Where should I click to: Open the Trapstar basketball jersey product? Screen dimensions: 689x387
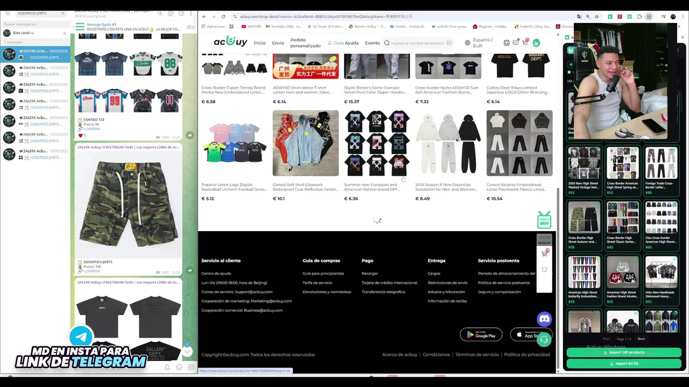tap(234, 156)
